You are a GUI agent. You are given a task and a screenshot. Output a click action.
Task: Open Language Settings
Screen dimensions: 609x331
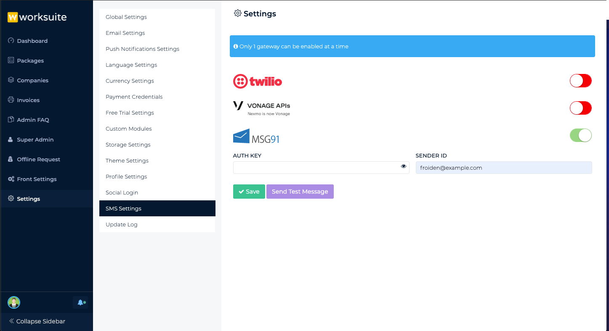coord(157,65)
